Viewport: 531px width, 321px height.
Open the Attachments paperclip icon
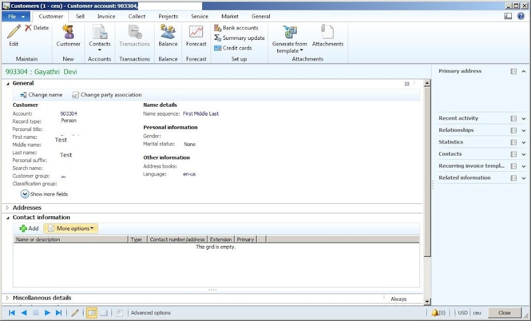(x=328, y=32)
